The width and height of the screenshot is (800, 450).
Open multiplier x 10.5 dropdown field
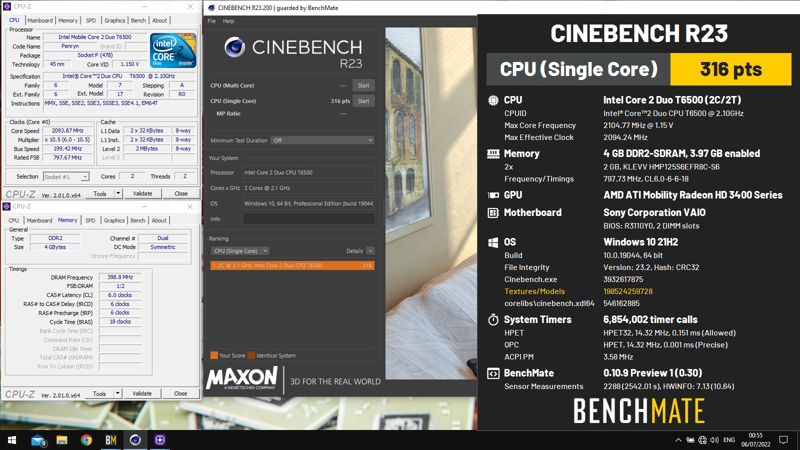click(x=67, y=140)
